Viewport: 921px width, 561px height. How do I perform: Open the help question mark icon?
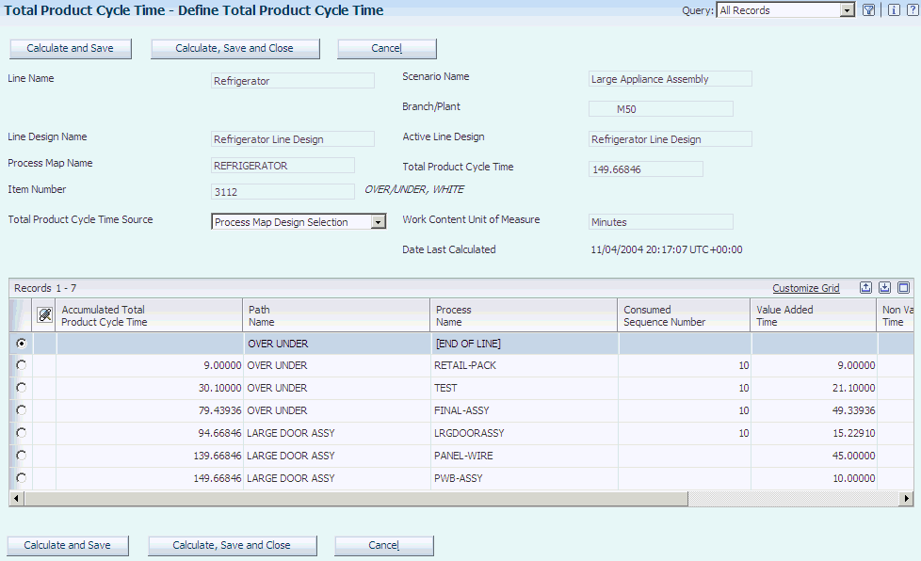point(911,10)
